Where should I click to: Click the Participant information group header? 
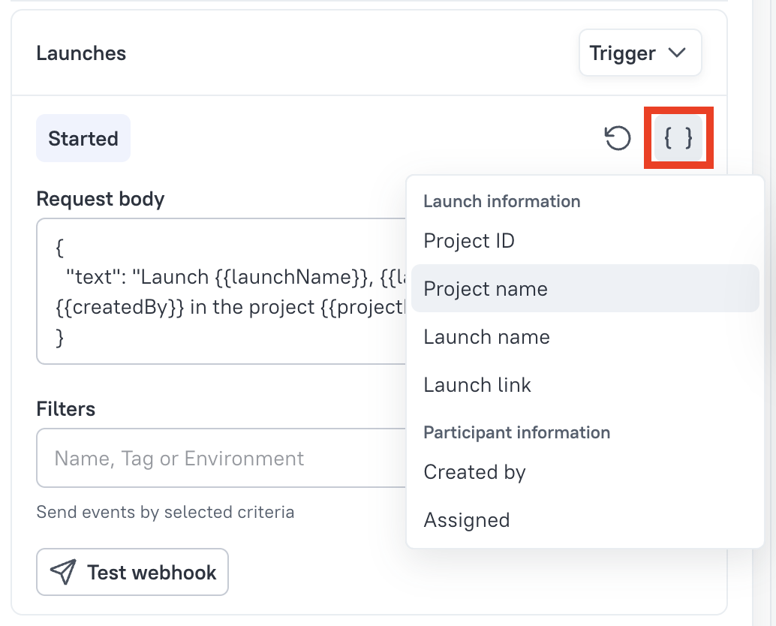point(516,432)
